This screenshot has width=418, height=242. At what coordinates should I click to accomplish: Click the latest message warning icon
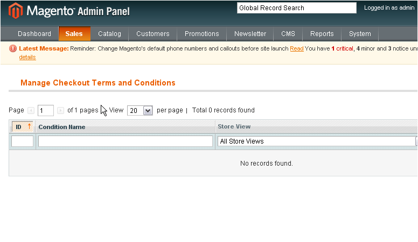(13, 48)
